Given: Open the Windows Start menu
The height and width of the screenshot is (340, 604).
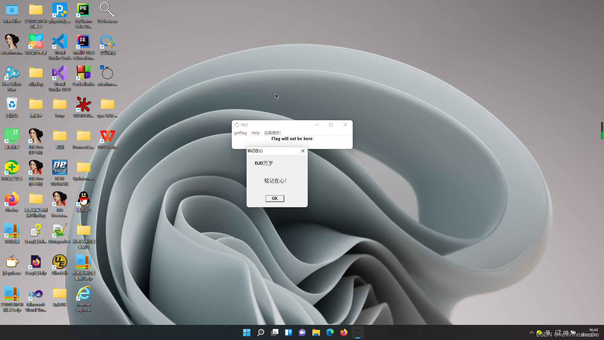Looking at the screenshot, I should 247,332.
